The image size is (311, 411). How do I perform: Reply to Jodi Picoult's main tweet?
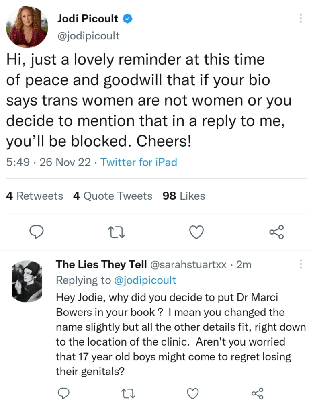[37, 232]
